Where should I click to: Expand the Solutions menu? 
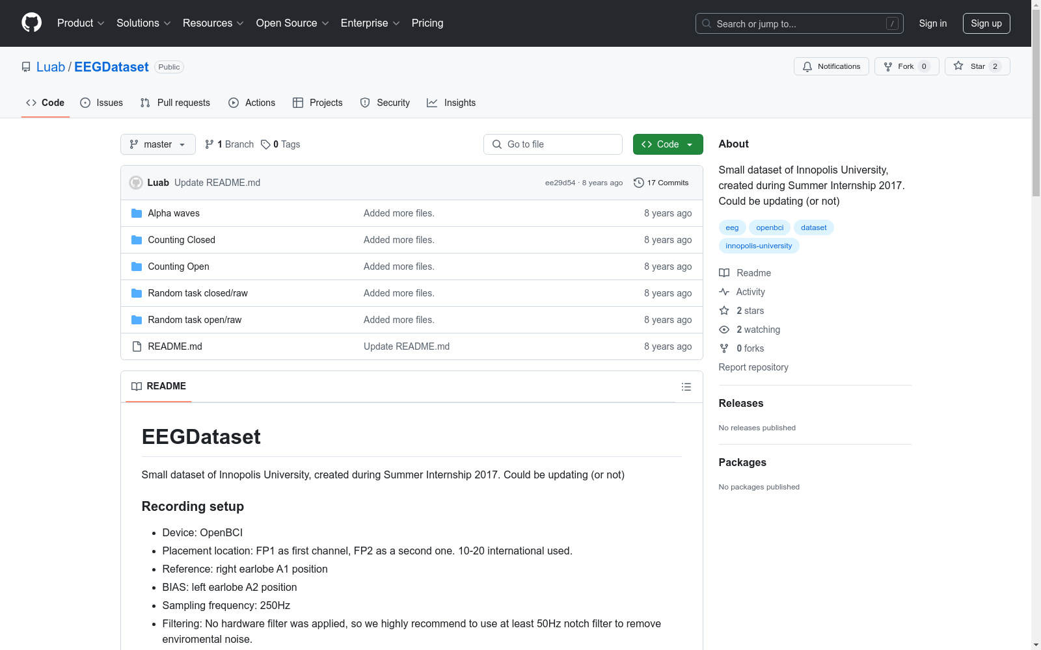pos(144,23)
